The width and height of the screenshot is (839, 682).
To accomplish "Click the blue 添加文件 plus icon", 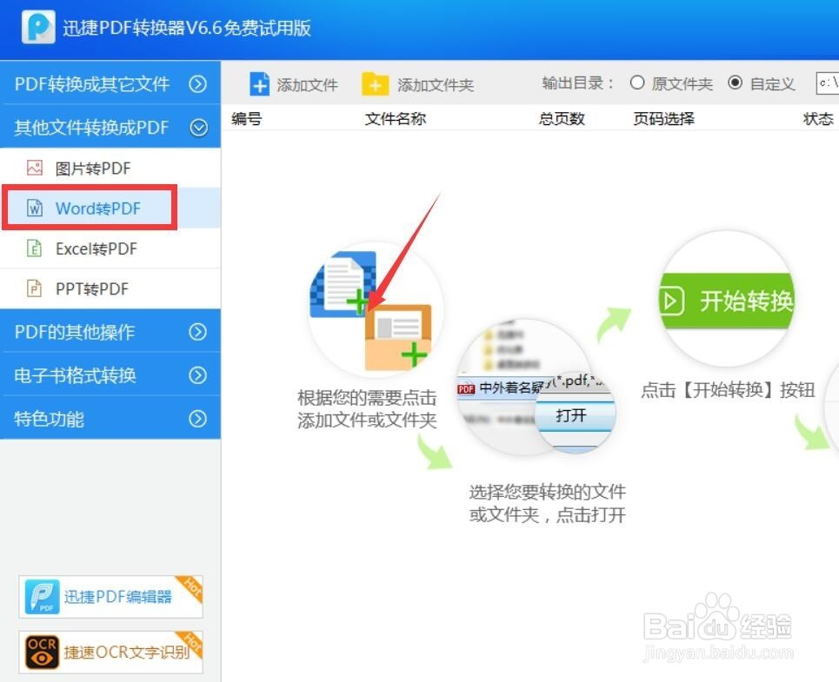I will [259, 84].
